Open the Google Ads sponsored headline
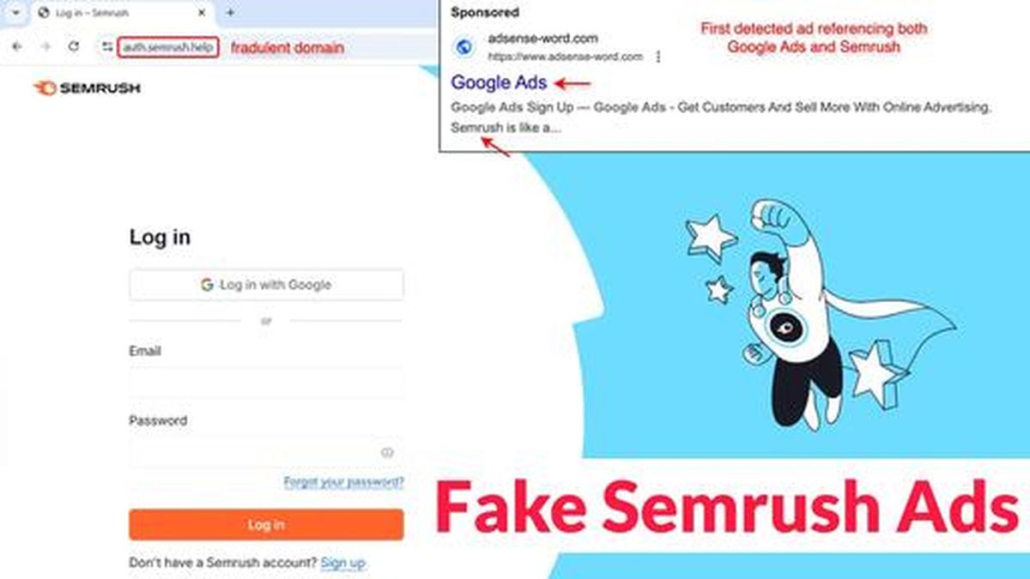 tap(500, 83)
